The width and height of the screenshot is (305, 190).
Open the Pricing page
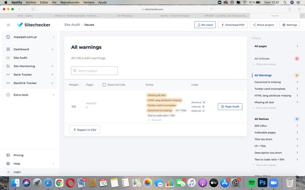(18, 155)
